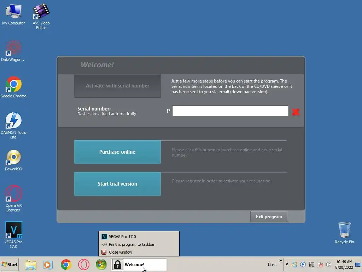
Task: Open My Computer desktop icon
Action: click(13, 14)
